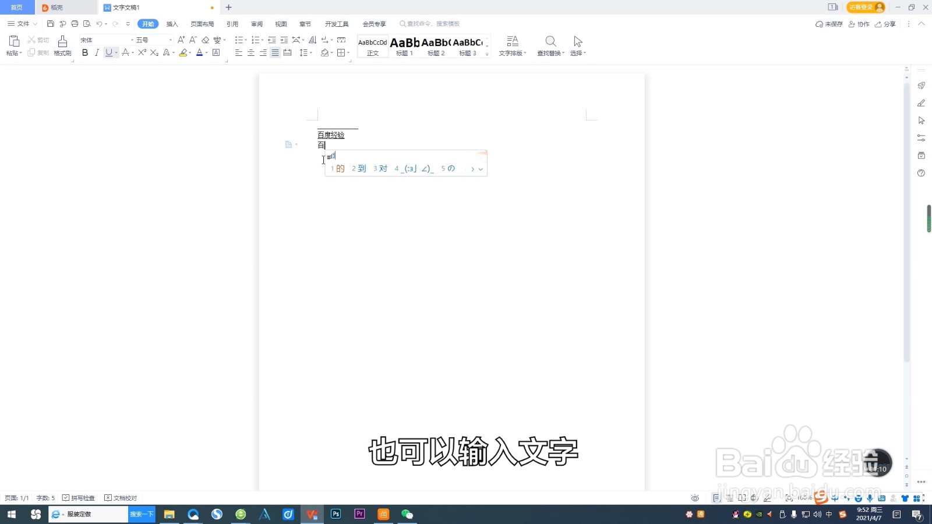Pick the text highlight color swatch
The image size is (932, 524).
[x=183, y=52]
